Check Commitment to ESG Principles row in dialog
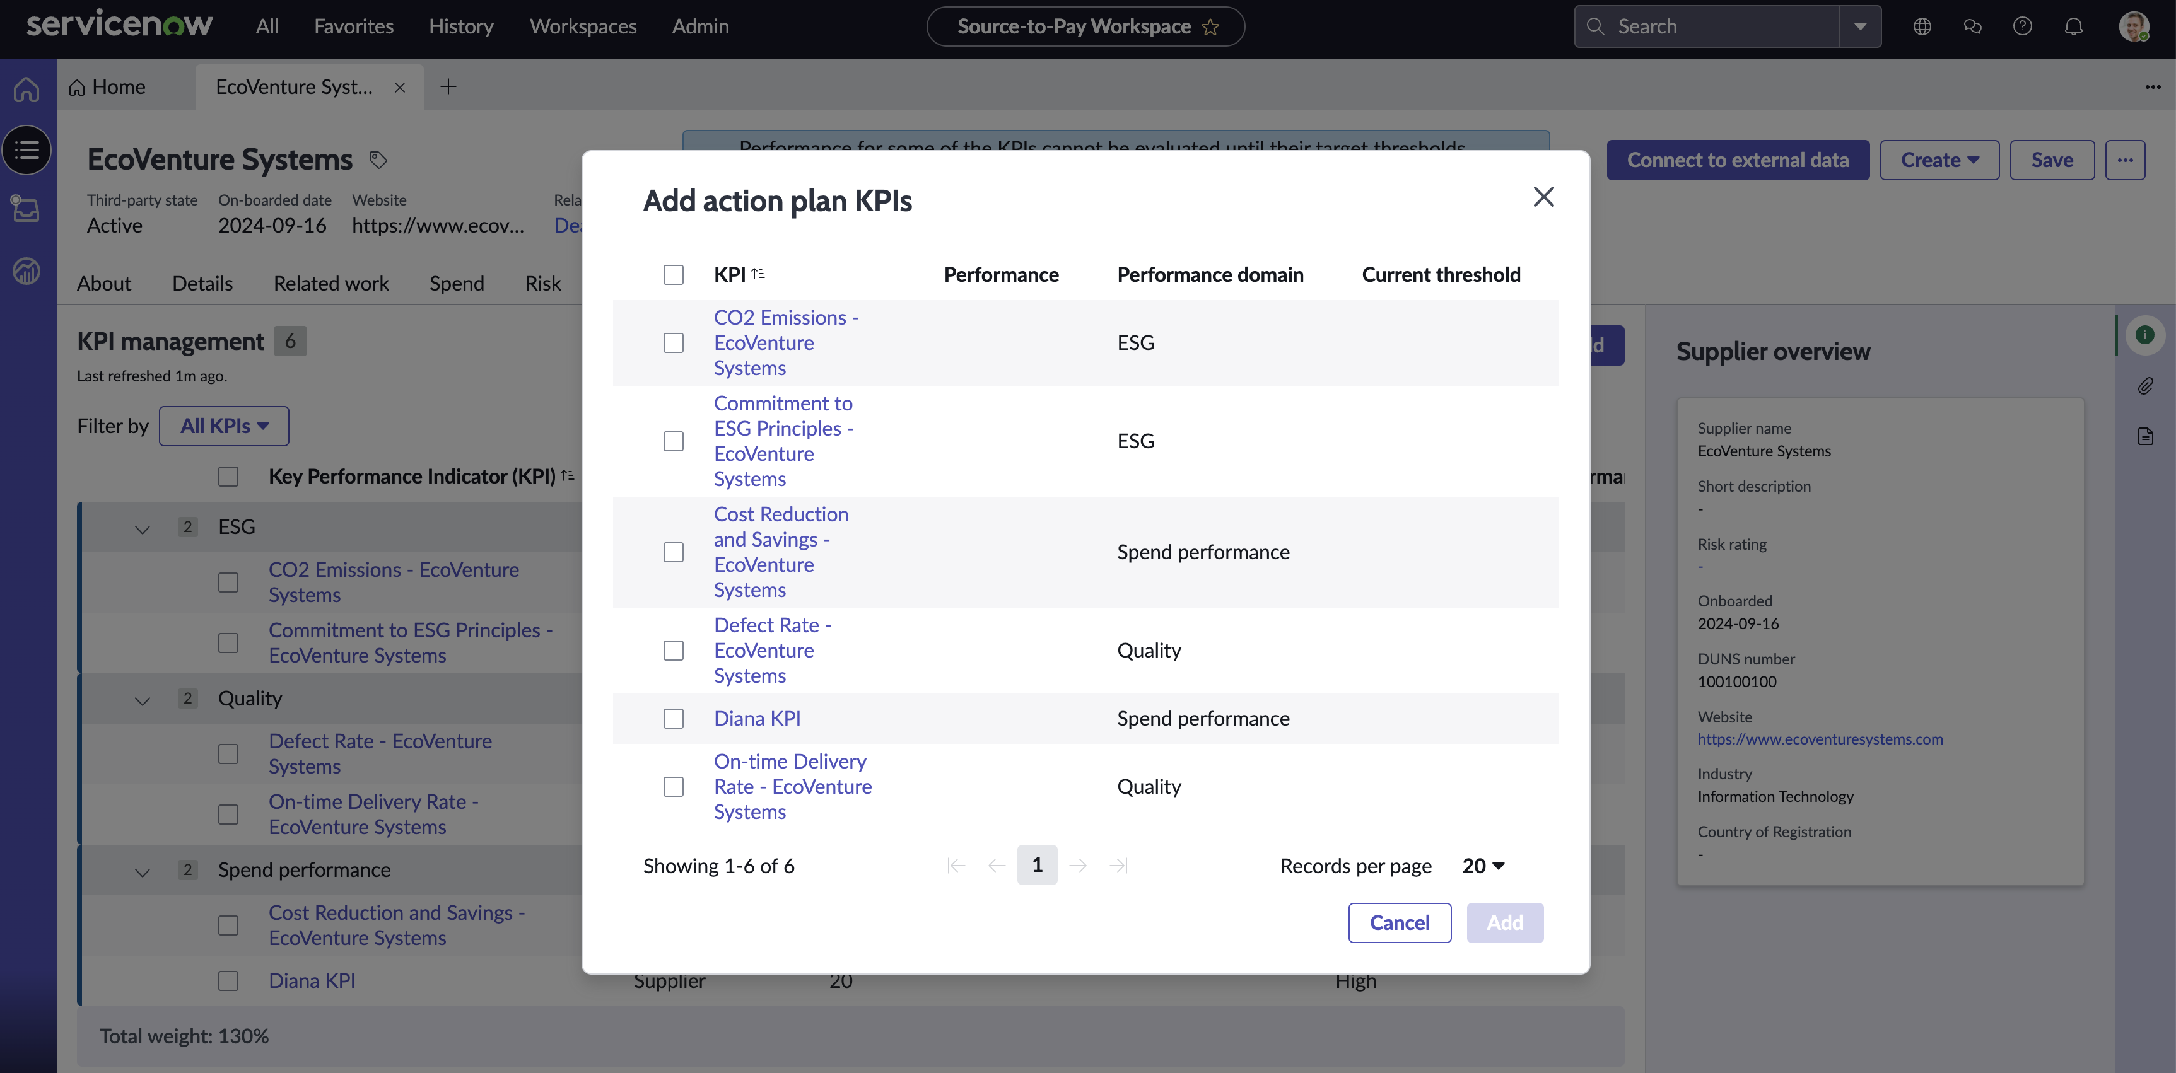2176x1073 pixels. pos(673,441)
